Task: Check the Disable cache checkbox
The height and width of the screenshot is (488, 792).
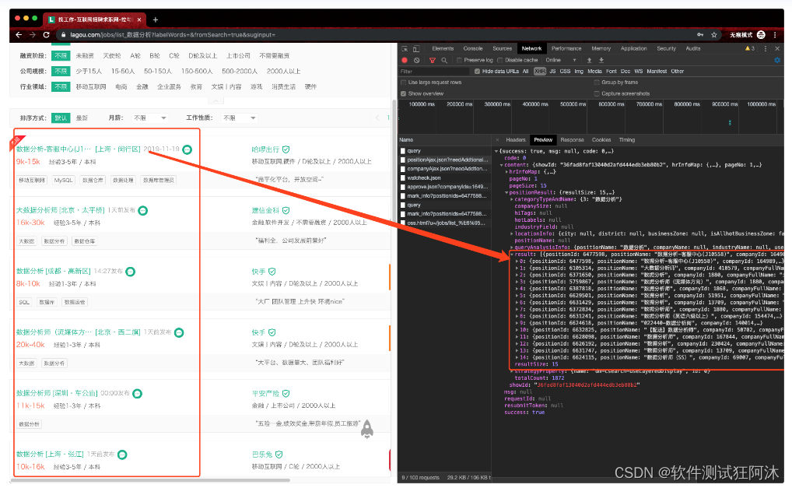Action: (501, 60)
